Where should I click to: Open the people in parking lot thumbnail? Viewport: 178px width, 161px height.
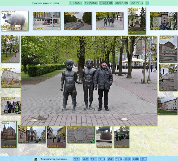tap(121, 137)
